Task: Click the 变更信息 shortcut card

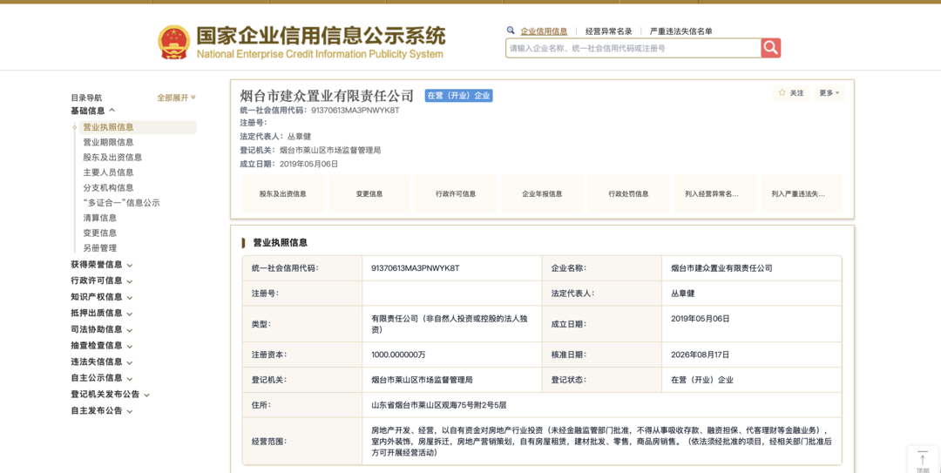Action: (369, 194)
